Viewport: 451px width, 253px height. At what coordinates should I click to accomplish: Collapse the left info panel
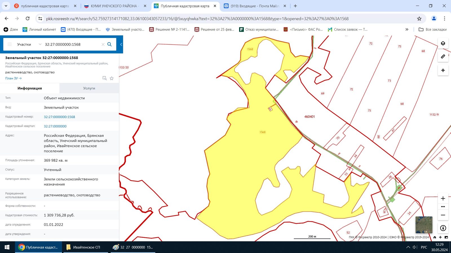pyautogui.click(x=121, y=44)
